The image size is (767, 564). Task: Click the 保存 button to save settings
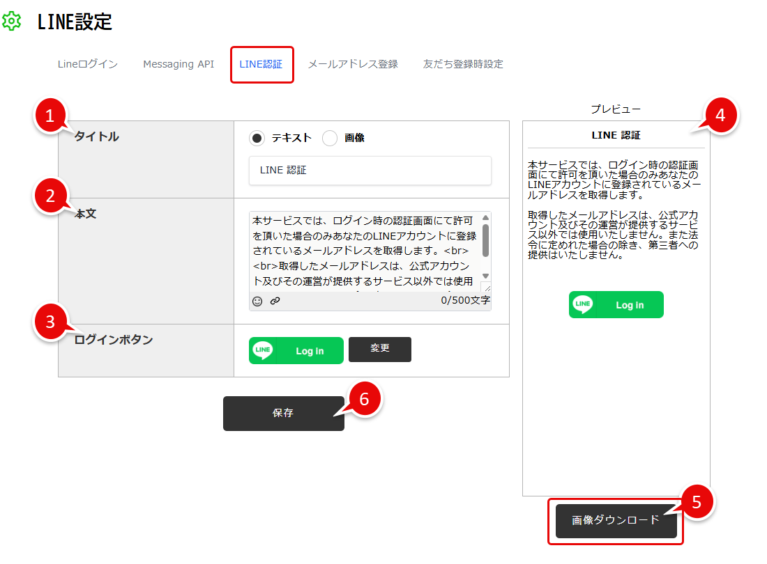pos(283,413)
